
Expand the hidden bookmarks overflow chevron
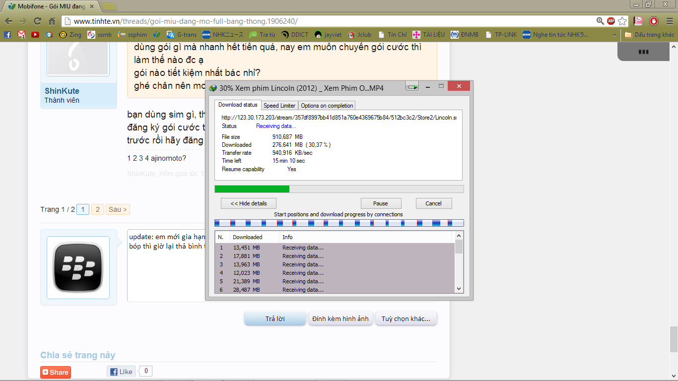[614, 35]
